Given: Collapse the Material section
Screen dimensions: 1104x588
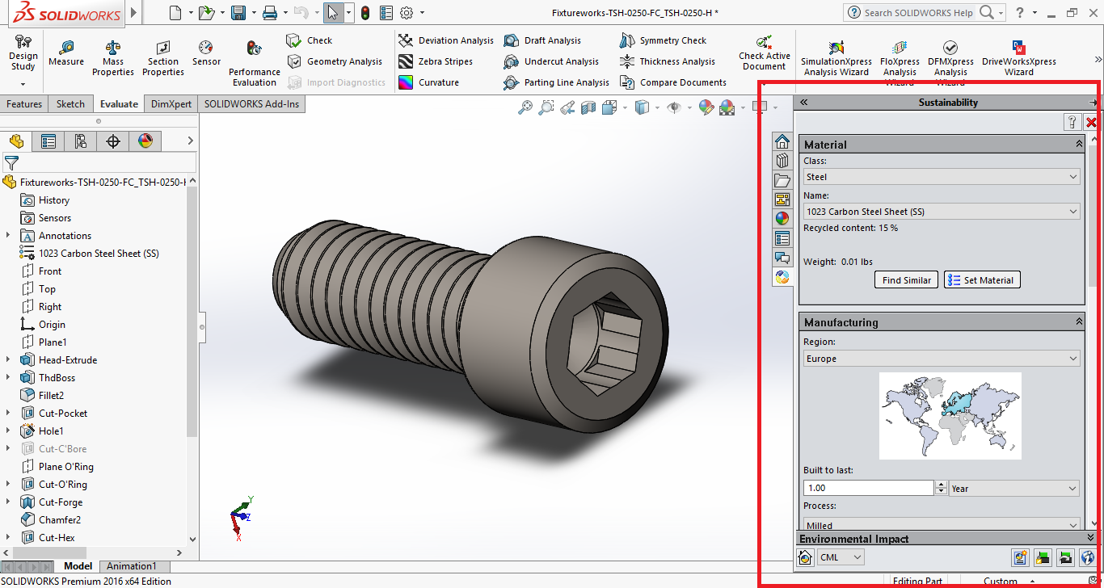Looking at the screenshot, I should point(1079,144).
